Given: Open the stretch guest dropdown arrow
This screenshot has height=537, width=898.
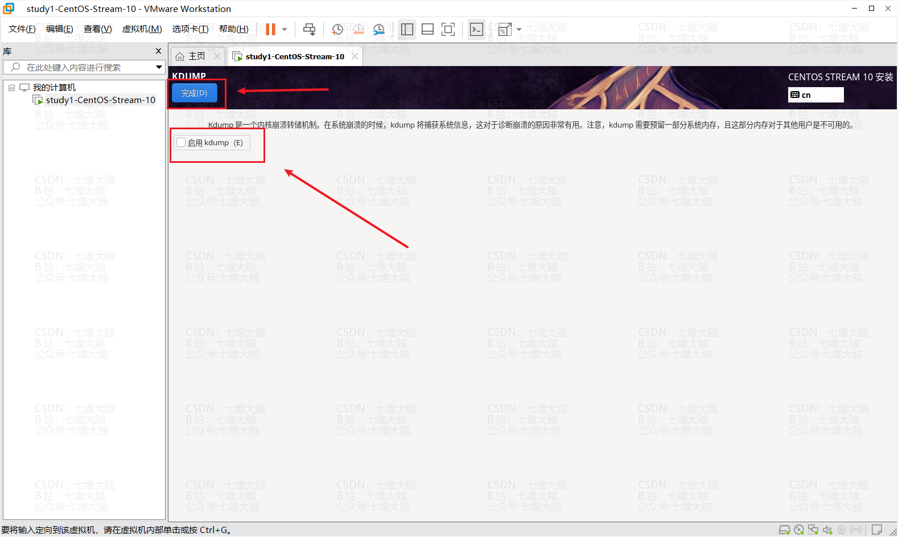Looking at the screenshot, I should [519, 30].
